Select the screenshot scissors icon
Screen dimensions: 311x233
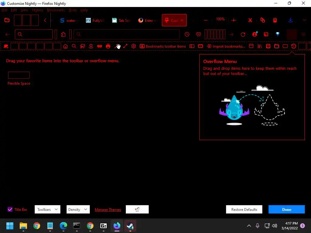click(83, 46)
